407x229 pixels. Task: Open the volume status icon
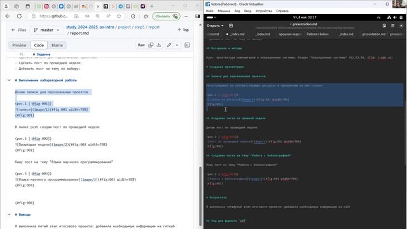395,17
